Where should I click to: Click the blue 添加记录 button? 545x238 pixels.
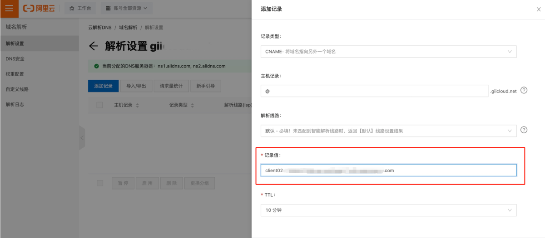click(103, 86)
